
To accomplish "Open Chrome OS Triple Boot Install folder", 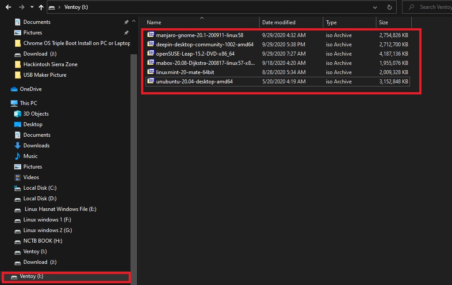I will pyautogui.click(x=77, y=43).
